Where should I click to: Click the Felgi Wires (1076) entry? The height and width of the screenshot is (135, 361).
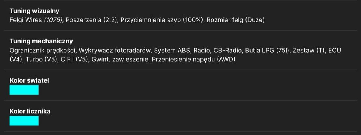[x=36, y=20]
